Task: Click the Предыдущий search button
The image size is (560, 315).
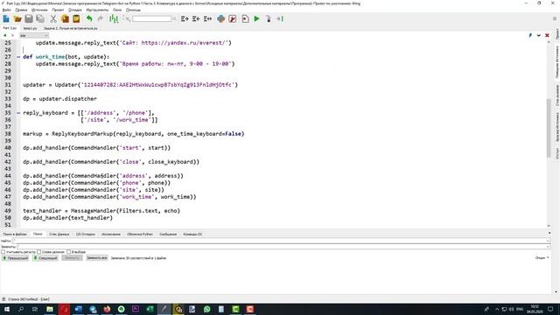Action: tap(16, 258)
